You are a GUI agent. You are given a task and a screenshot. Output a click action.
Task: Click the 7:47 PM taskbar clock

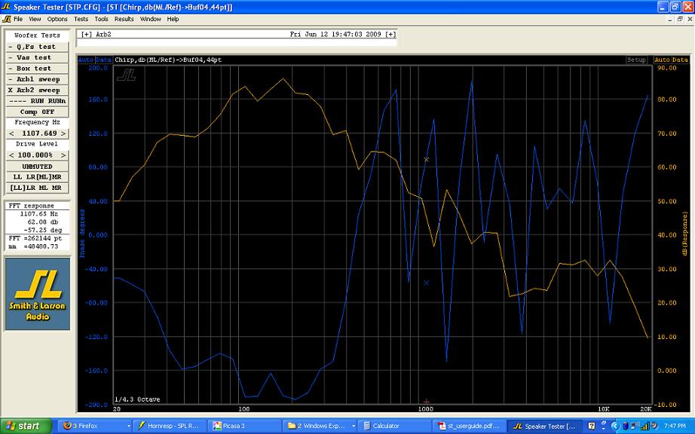pos(675,426)
